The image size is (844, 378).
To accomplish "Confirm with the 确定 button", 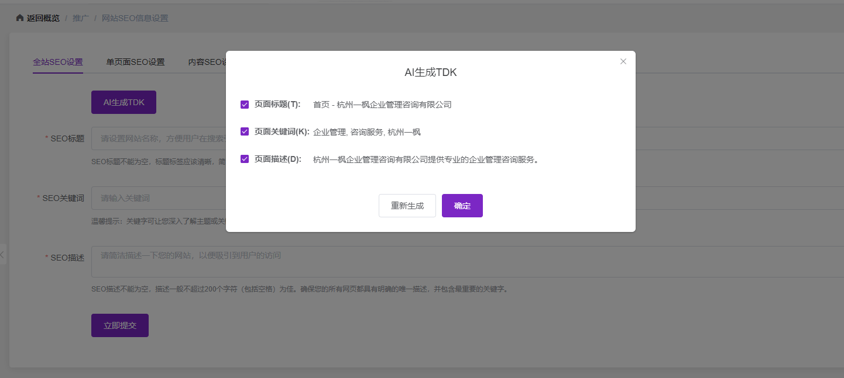I will click(462, 206).
